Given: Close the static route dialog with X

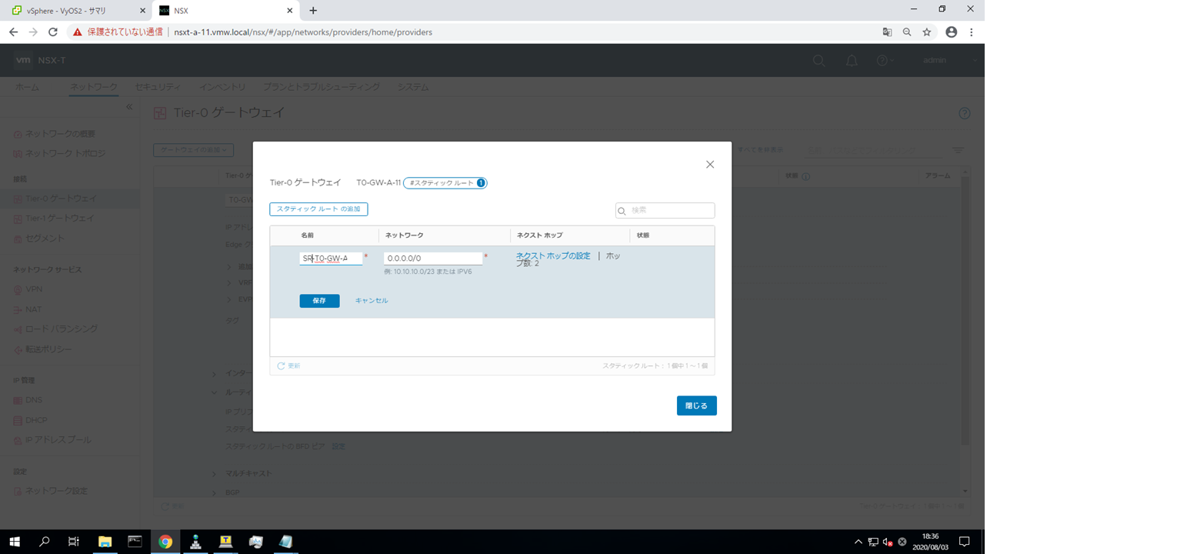Looking at the screenshot, I should click(x=710, y=165).
